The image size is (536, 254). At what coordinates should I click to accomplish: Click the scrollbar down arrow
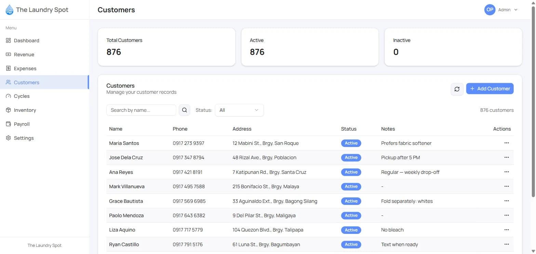click(x=533, y=251)
